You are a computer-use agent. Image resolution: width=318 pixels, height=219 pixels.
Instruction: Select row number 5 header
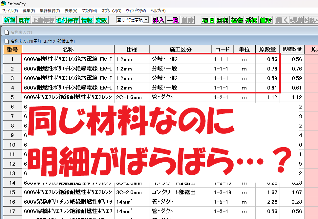click(12, 97)
